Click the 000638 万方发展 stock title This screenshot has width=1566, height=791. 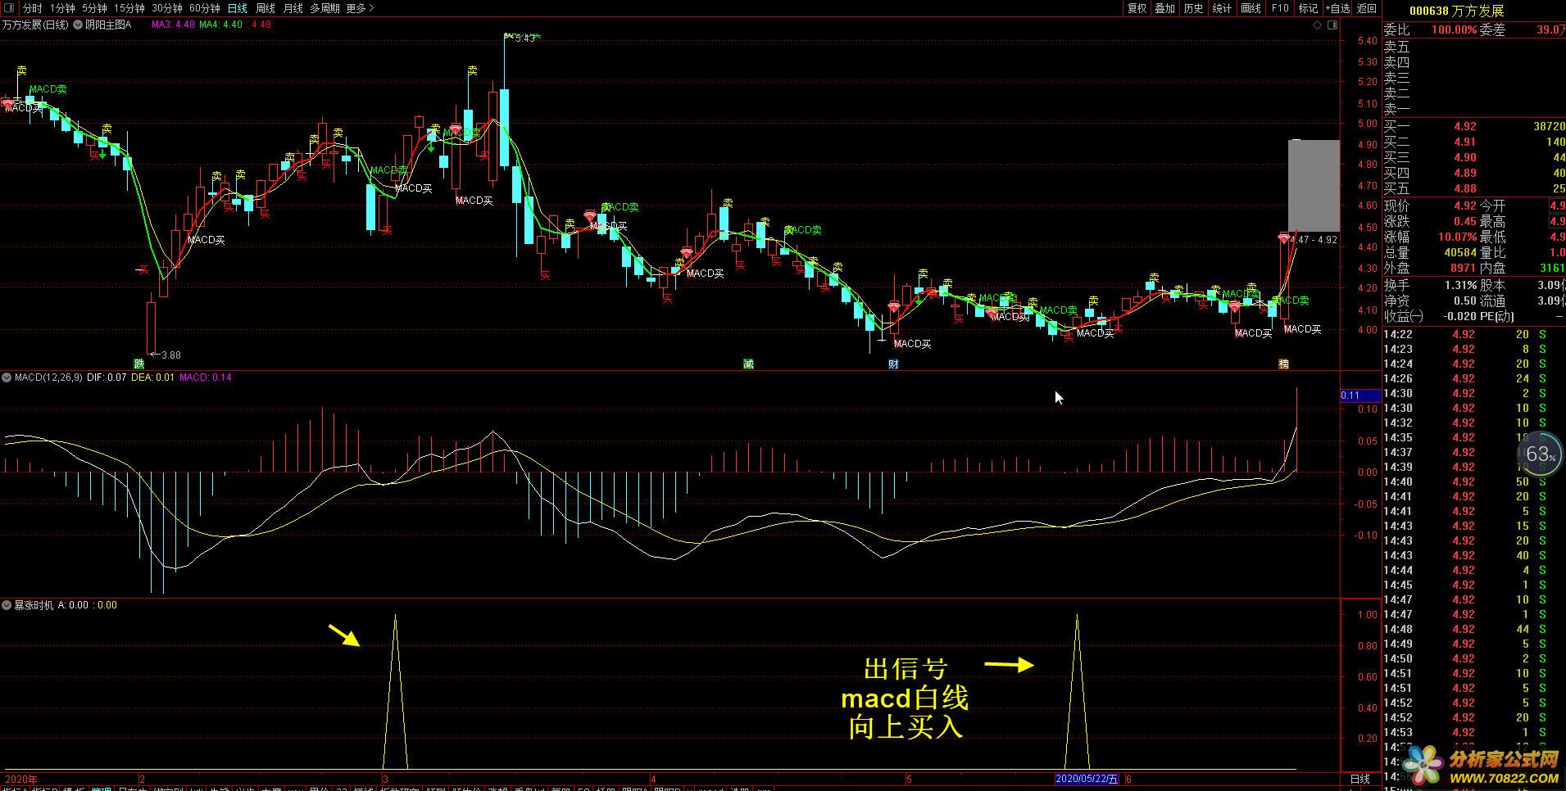1456,11
